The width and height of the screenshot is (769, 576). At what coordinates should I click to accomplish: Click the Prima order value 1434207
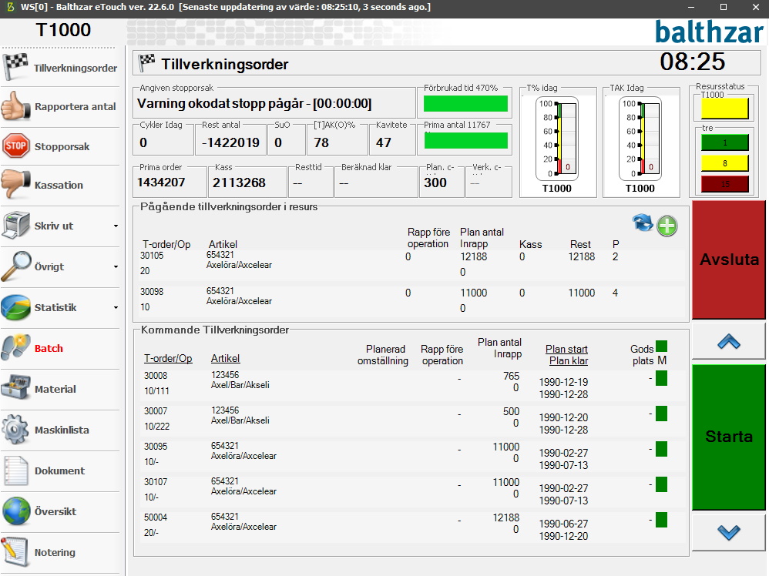pos(161,183)
